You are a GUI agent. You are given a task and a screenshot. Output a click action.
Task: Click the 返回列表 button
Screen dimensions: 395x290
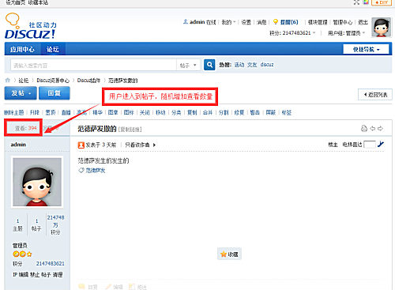[x=375, y=95]
